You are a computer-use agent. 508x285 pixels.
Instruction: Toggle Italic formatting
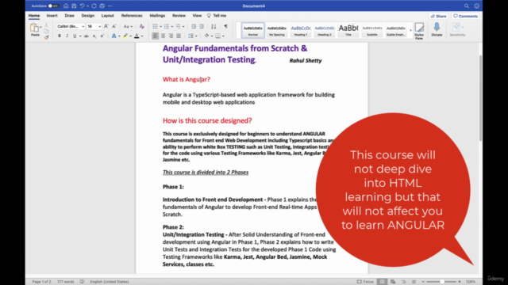click(67, 36)
